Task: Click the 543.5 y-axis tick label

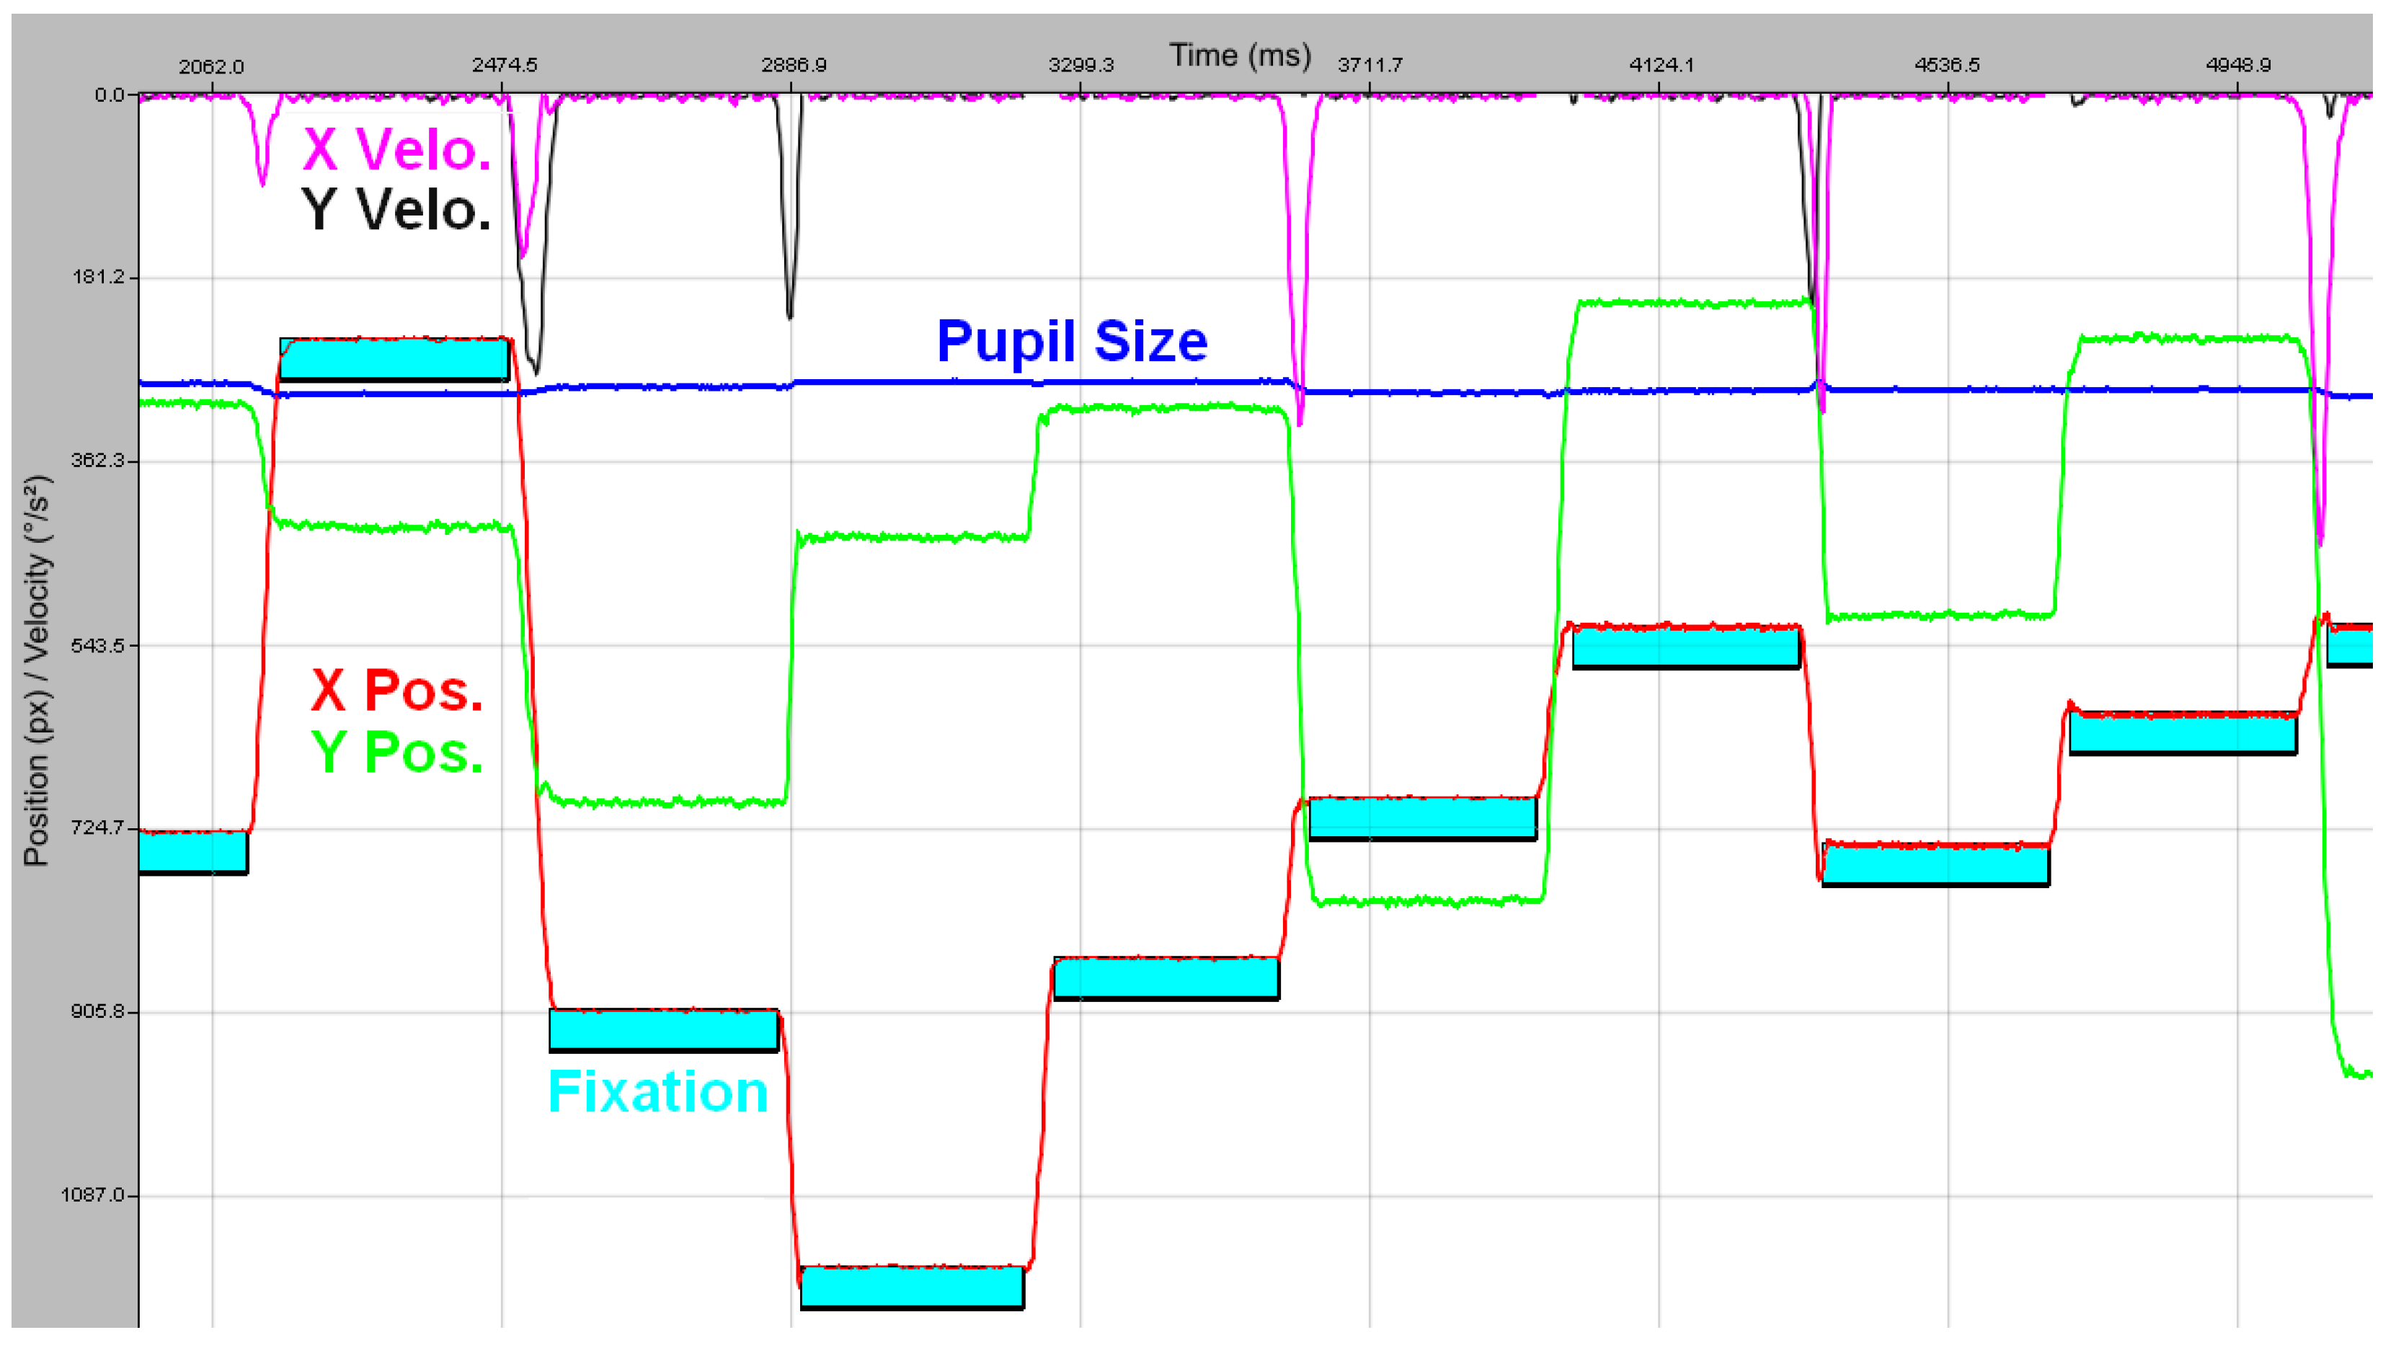Action: click(97, 645)
